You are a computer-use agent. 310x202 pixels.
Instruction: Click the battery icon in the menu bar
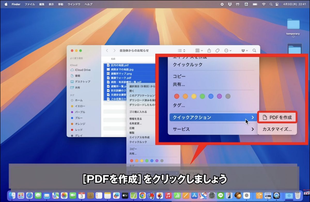pos(255,4)
